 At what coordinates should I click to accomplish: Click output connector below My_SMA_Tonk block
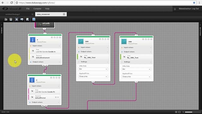136,82
